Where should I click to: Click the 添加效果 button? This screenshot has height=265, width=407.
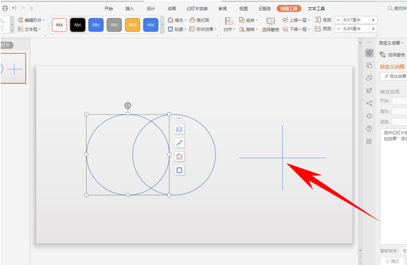(394, 76)
